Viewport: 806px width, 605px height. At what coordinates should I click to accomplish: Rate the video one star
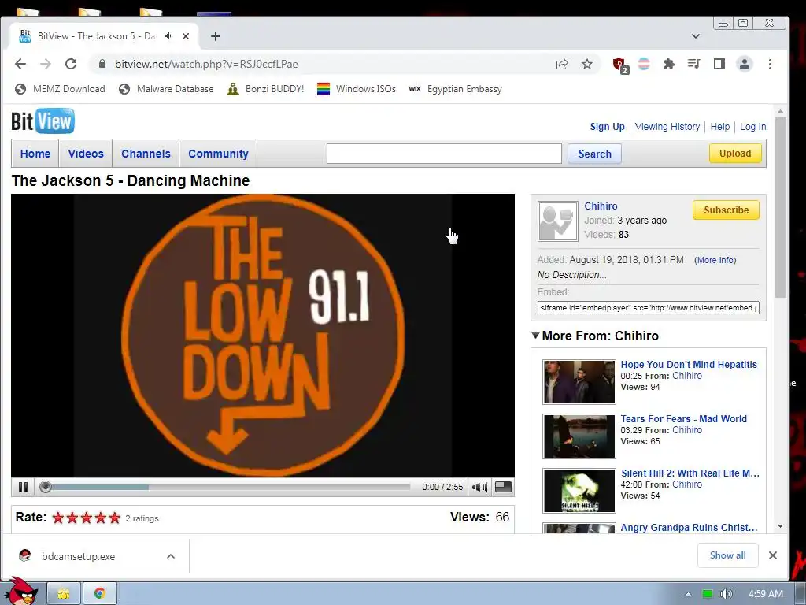[x=58, y=518]
